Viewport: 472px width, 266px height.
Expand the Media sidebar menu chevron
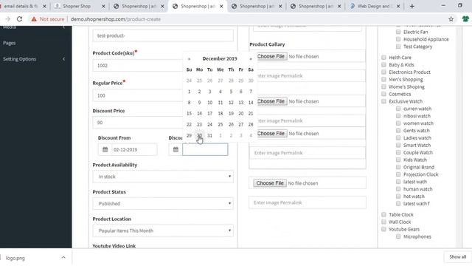coord(63,27)
